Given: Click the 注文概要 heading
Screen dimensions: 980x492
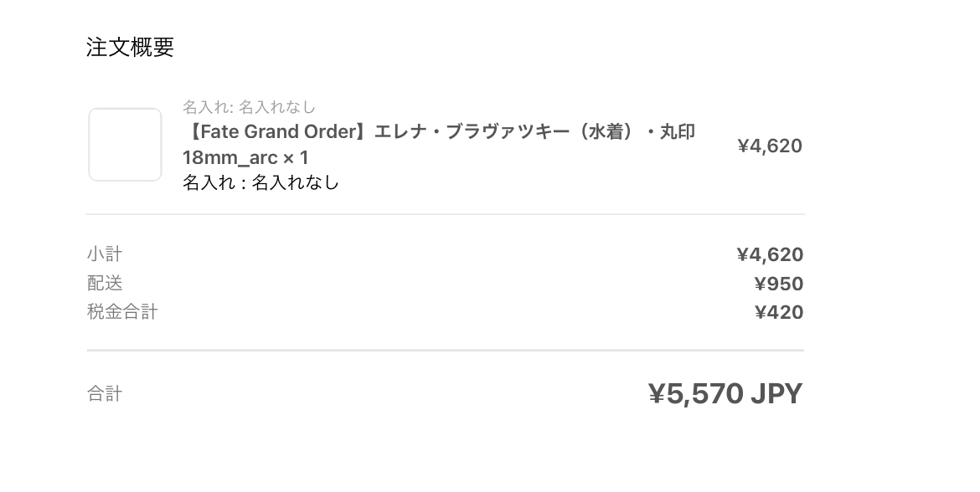Looking at the screenshot, I should click(x=130, y=48).
